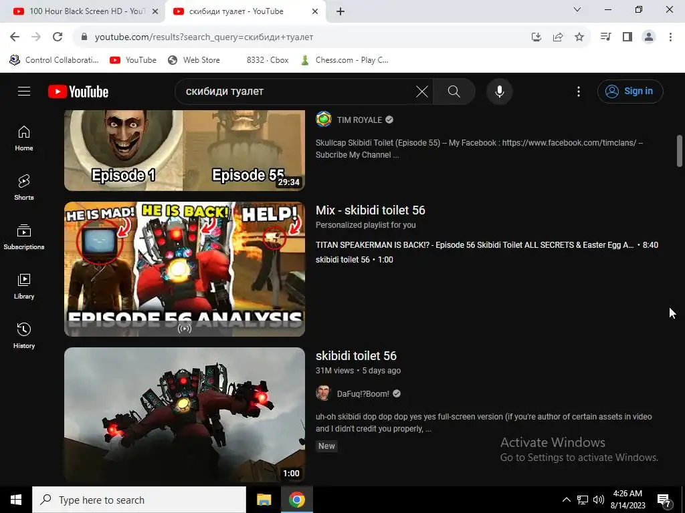The height and width of the screenshot is (513, 685).
Task: Open media control icon in Chrome toolbar
Action: (605, 37)
